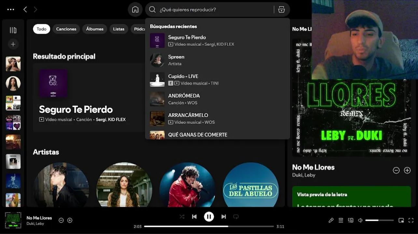The height and width of the screenshot is (234, 418).
Task: Select the Canciones filter chip
Action: click(66, 29)
